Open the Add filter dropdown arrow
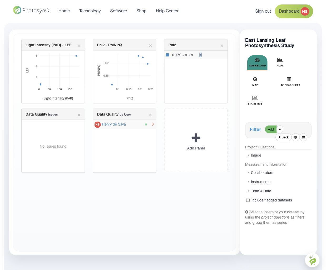 (x=280, y=129)
